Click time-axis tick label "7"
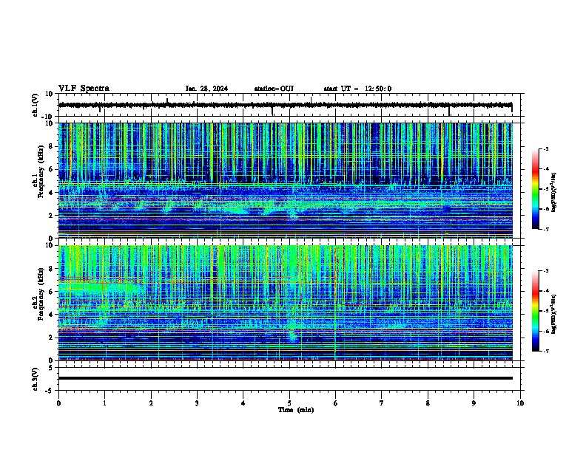 pyautogui.click(x=382, y=403)
